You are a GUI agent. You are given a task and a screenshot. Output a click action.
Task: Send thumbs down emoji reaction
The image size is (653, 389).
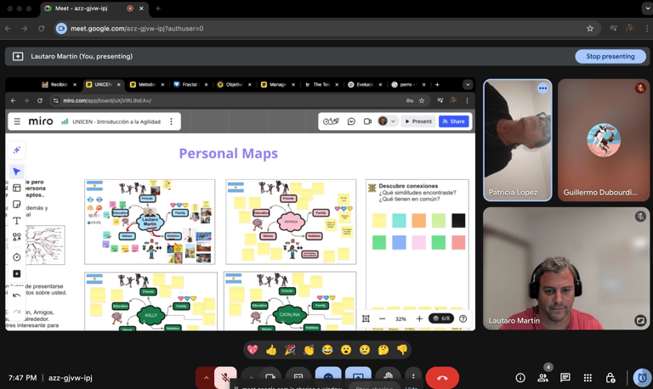pos(402,350)
